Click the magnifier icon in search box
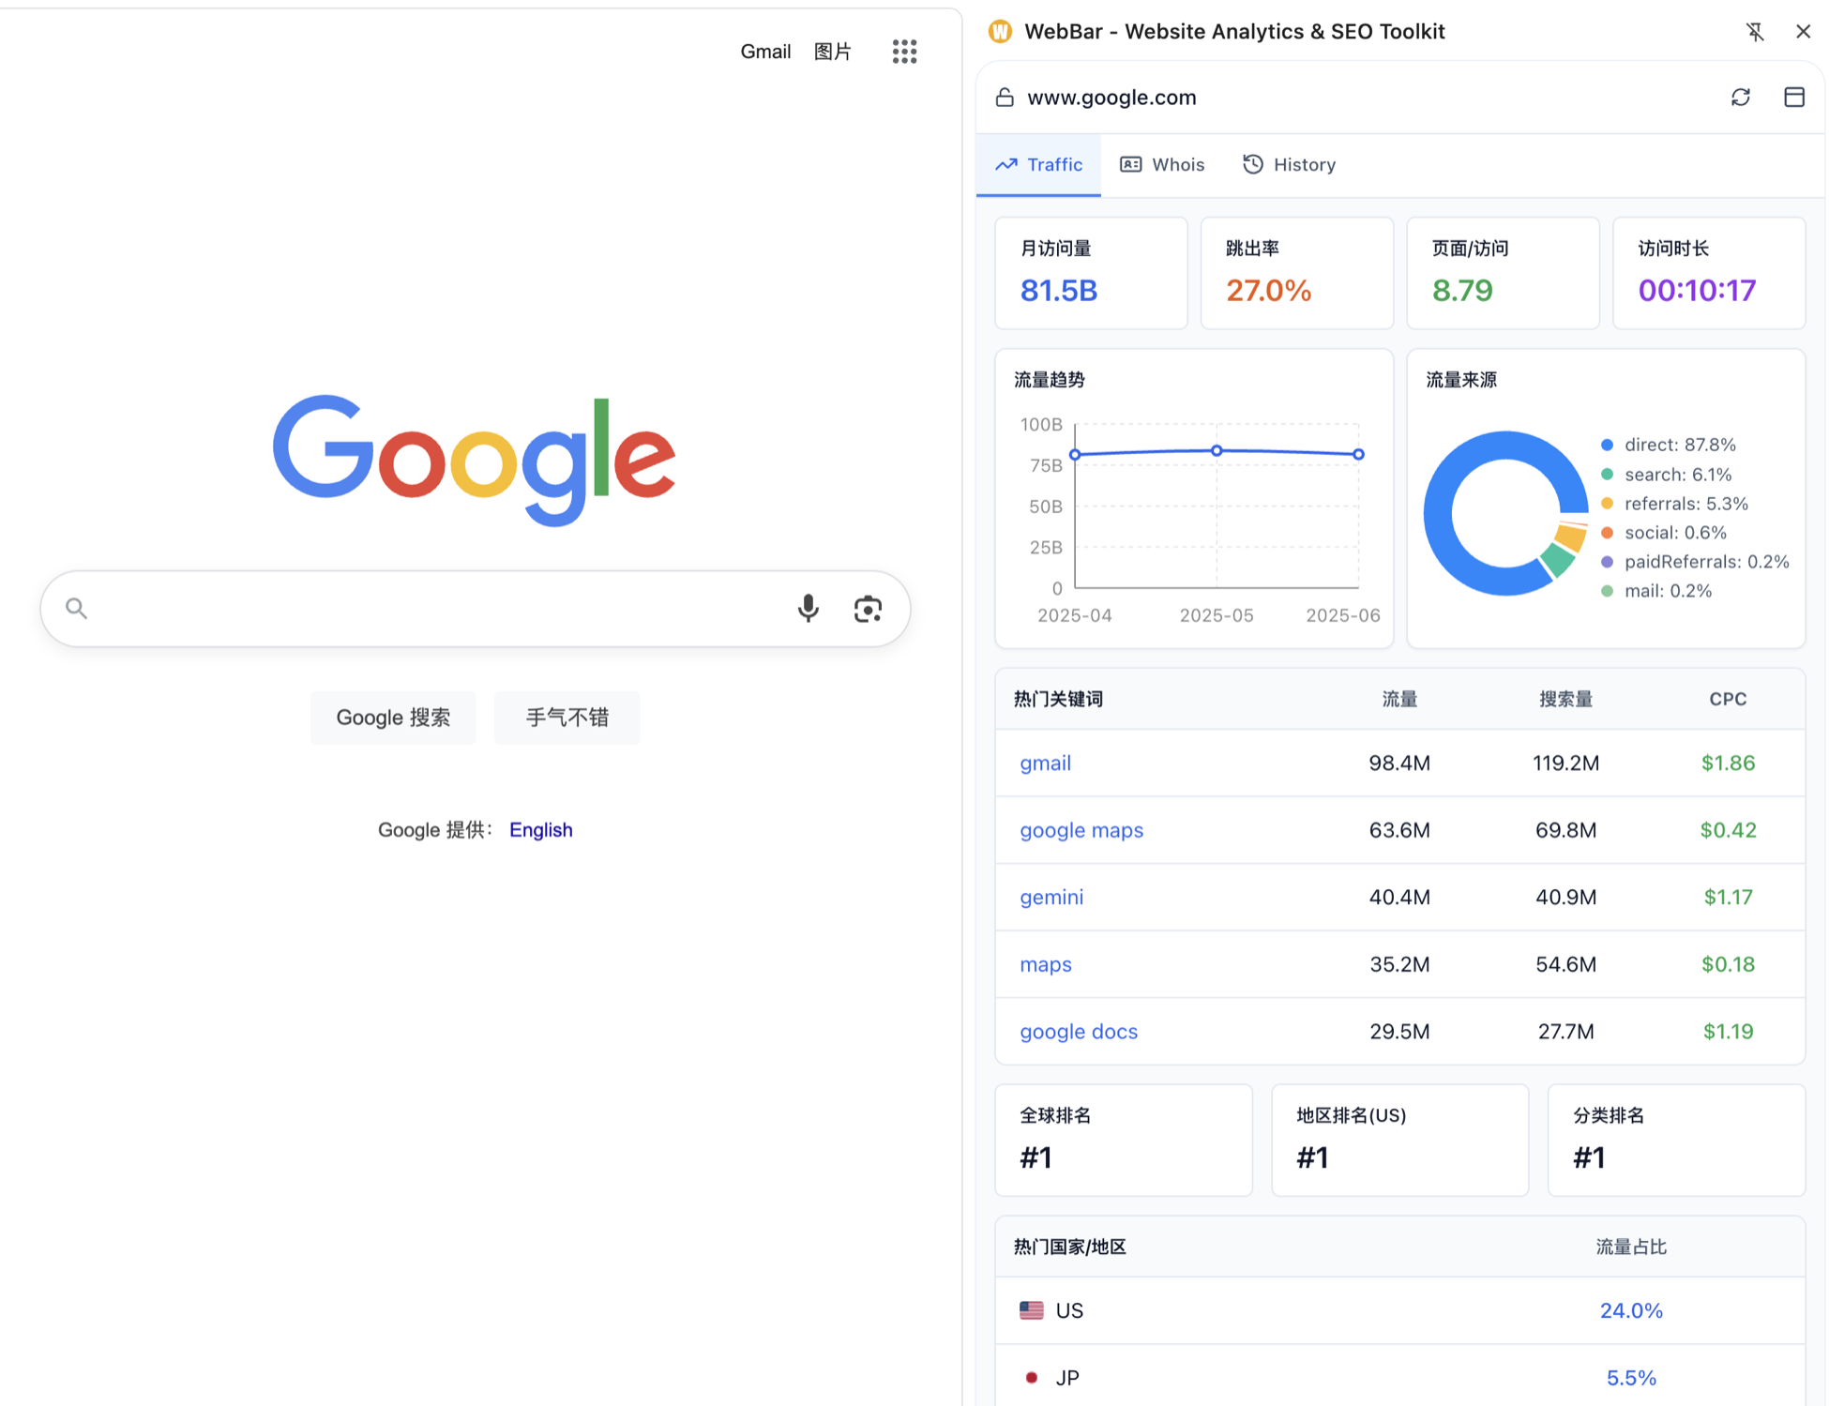This screenshot has width=1829, height=1406. (77, 609)
